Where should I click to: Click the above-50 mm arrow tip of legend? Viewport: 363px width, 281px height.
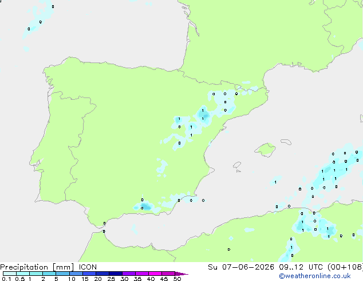(x=181, y=274)
